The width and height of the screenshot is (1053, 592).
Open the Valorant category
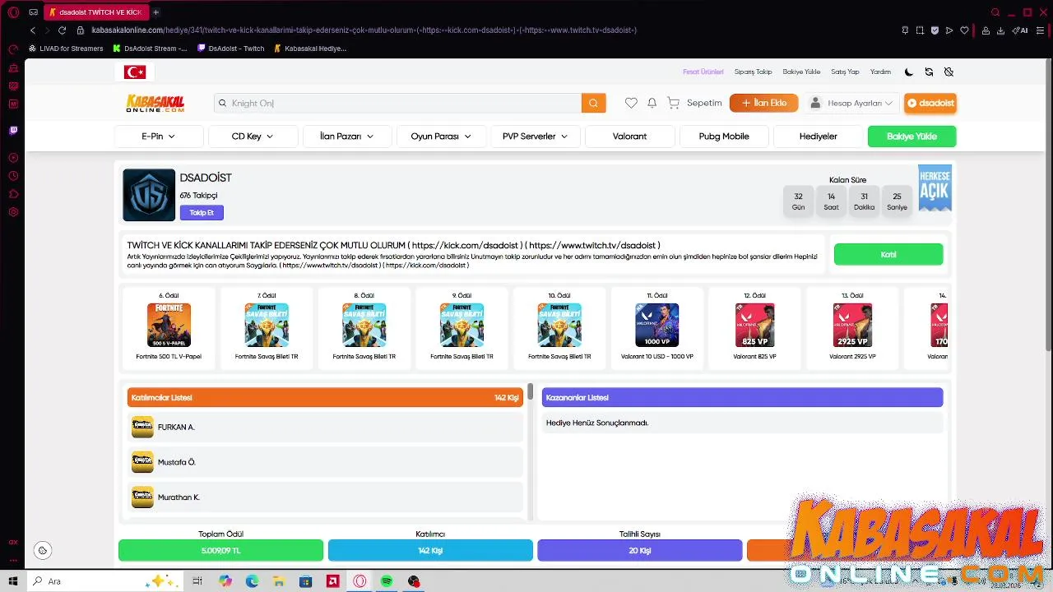(629, 136)
